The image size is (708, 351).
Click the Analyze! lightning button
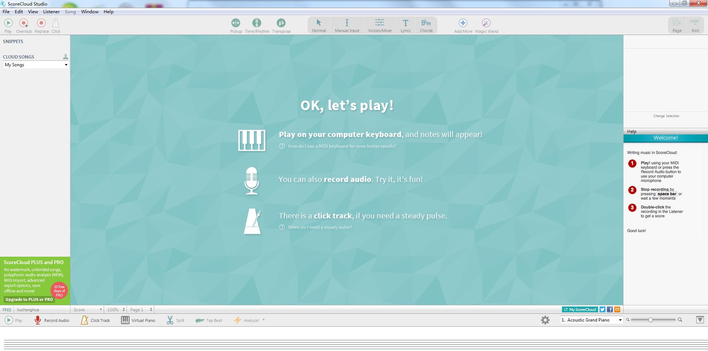[x=246, y=320]
